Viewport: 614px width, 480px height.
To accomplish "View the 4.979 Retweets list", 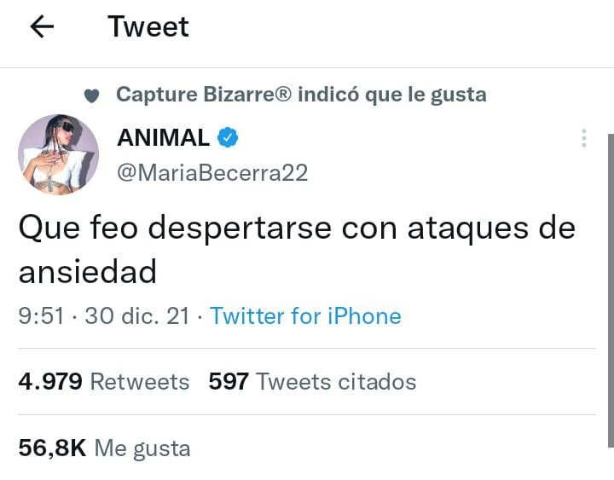I will [104, 381].
